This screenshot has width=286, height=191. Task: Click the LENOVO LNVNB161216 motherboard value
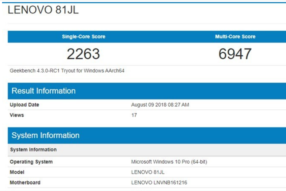[x=159, y=183]
